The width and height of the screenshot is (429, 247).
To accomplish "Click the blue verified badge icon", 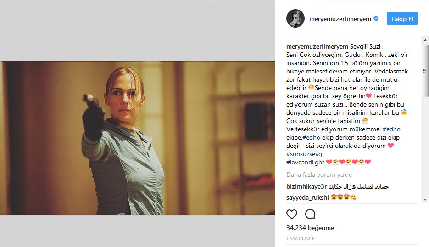I will tap(376, 19).
